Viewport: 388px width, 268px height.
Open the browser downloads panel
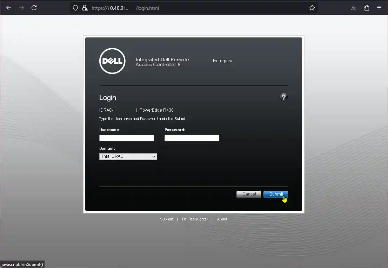[354, 8]
